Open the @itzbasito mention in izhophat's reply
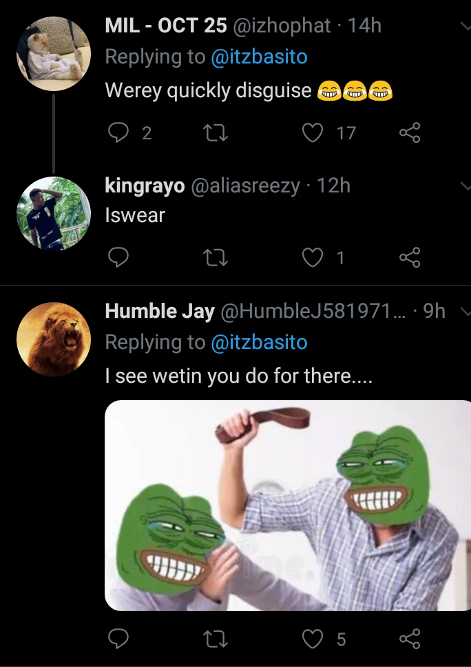Viewport: 471px width, 667px height. (x=259, y=57)
